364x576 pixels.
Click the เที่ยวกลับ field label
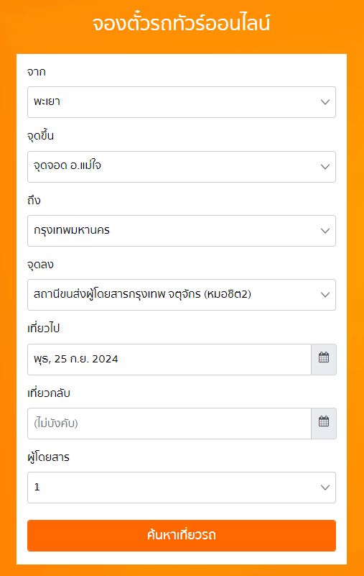tap(48, 393)
